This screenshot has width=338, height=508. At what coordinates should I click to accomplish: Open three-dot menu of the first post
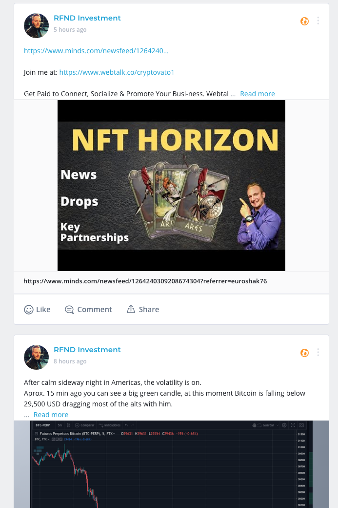point(318,21)
